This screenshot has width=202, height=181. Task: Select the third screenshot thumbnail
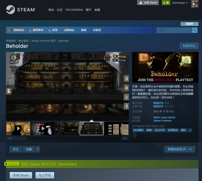(x=67, y=128)
